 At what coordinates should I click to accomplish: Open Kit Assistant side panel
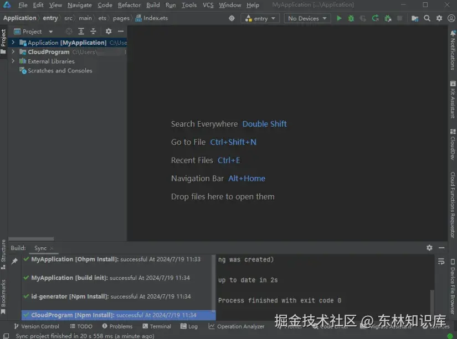(453, 100)
